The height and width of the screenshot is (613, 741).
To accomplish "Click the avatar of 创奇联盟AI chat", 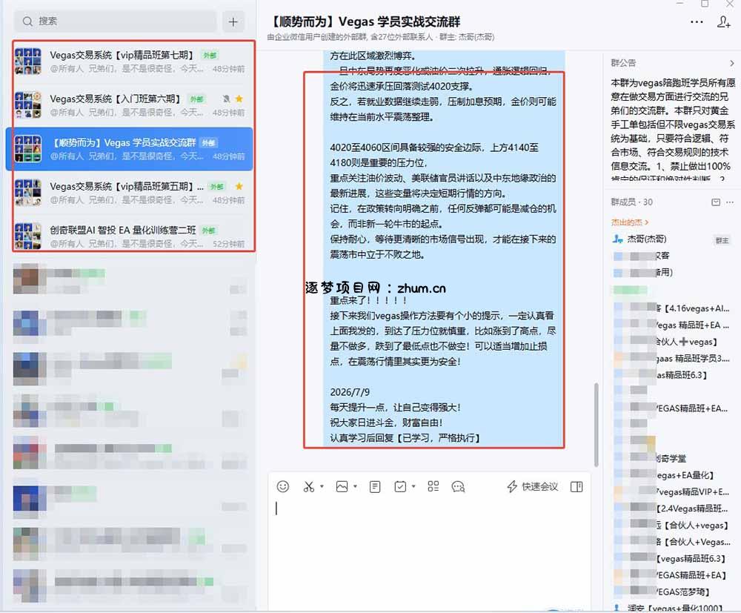I will pos(28,236).
